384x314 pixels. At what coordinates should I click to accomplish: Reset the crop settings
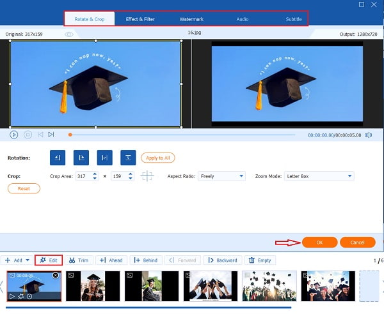tap(24, 188)
